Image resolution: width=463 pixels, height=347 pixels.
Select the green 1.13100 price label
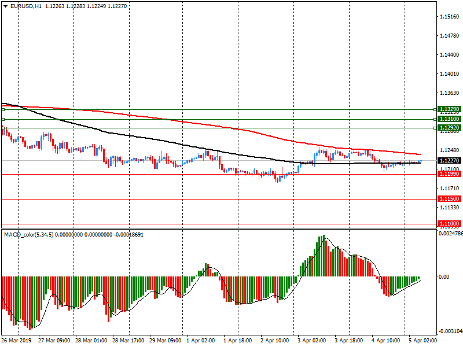(x=448, y=119)
